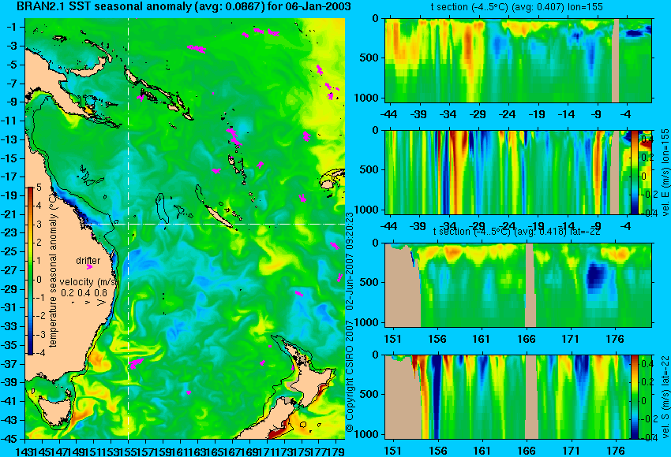Click the 't section (avg: 0.407) lon=155' heading
The width and height of the screenshot is (671, 457).
click(x=518, y=7)
